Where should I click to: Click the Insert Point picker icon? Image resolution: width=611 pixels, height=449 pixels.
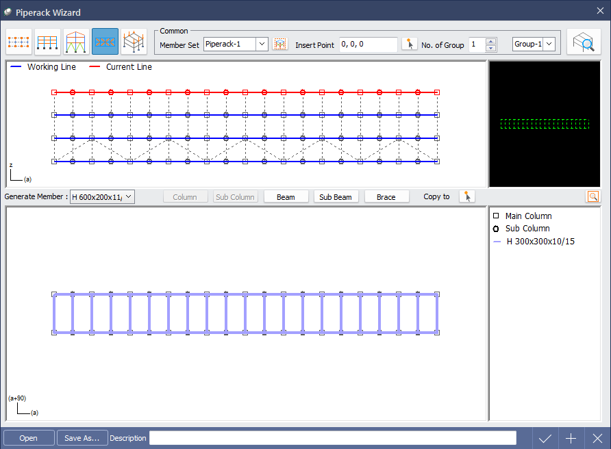409,44
